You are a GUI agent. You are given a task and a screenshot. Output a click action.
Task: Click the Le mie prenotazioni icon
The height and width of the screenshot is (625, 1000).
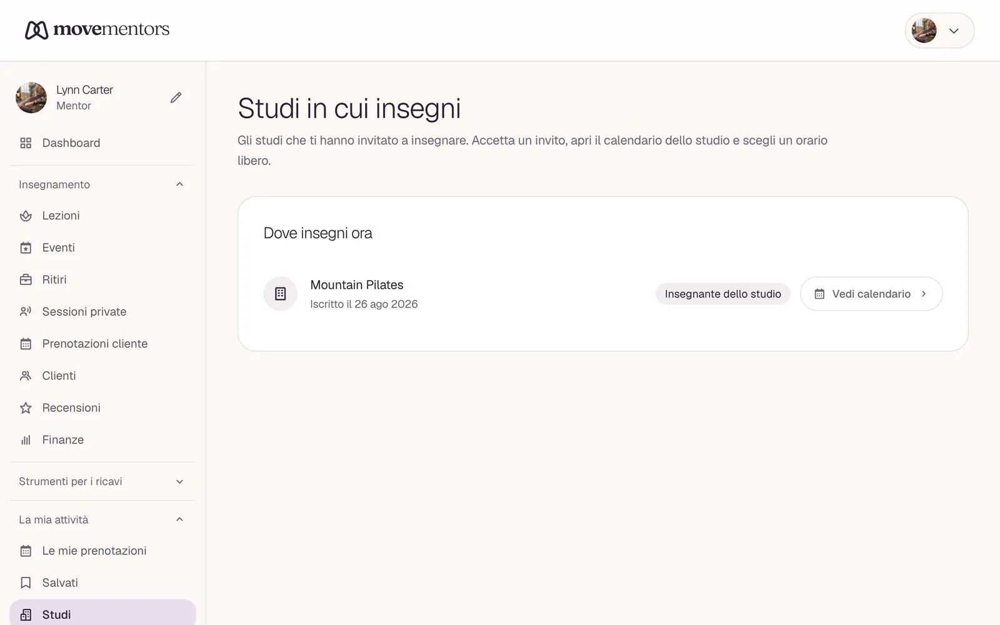point(26,551)
